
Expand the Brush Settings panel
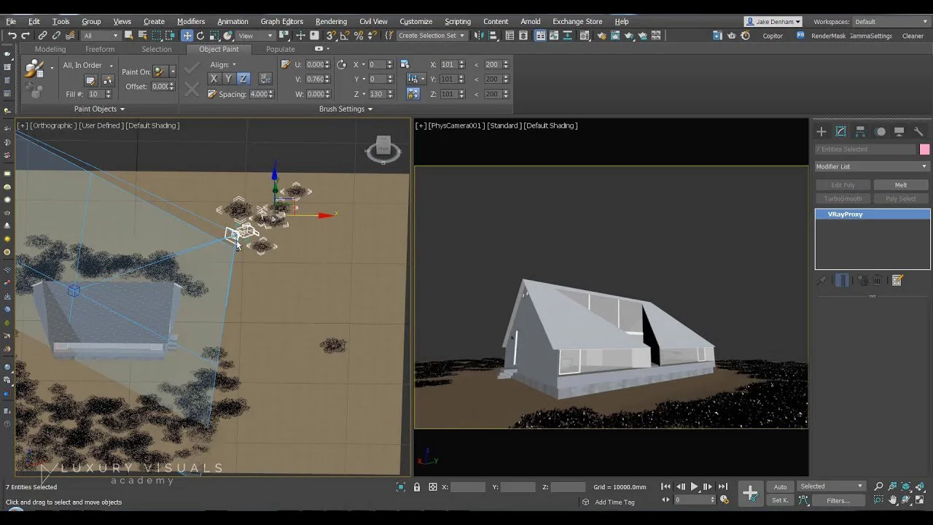346,109
